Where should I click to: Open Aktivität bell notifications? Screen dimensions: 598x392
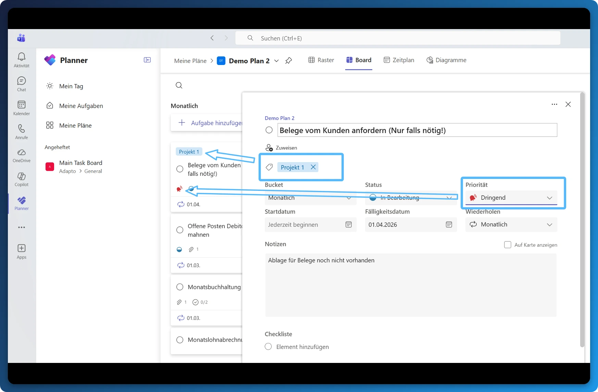(21, 60)
